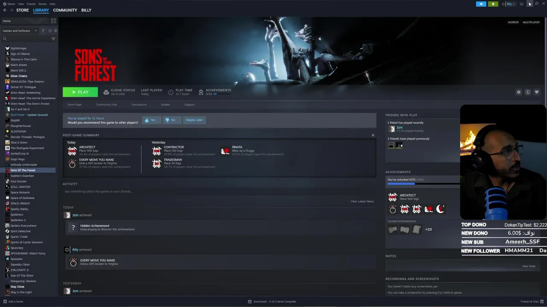Click the ARCHITECT achievement icon in the summary
The width and height of the screenshot is (547, 307).
coord(72,151)
